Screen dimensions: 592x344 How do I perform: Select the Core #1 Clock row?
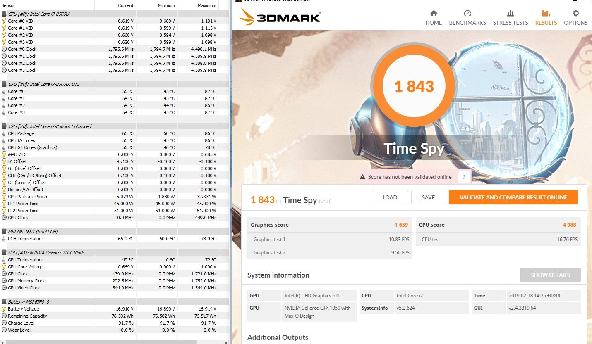[x=115, y=56]
